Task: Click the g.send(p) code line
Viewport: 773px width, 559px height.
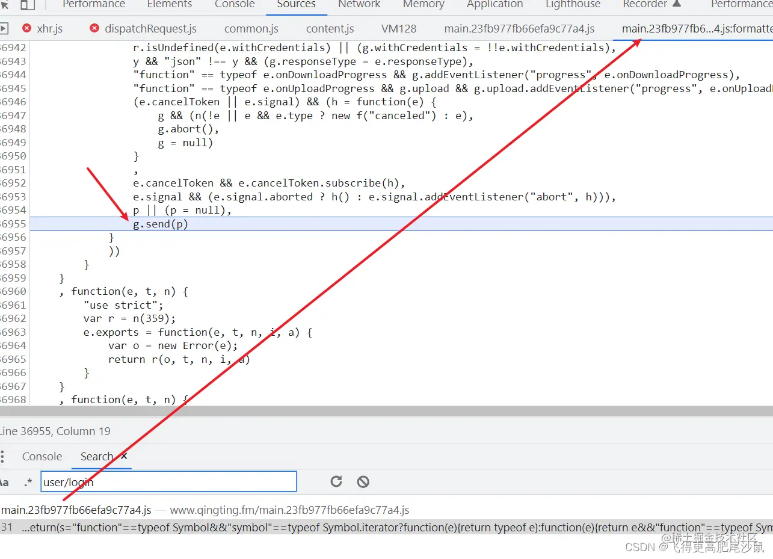Action: [x=161, y=224]
